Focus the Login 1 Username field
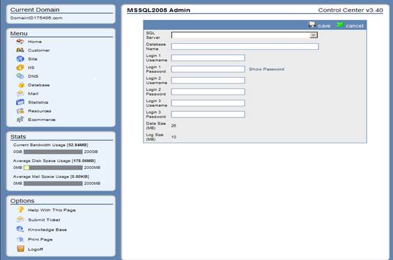Image resolution: width=393 pixels, height=260 pixels. (208, 58)
